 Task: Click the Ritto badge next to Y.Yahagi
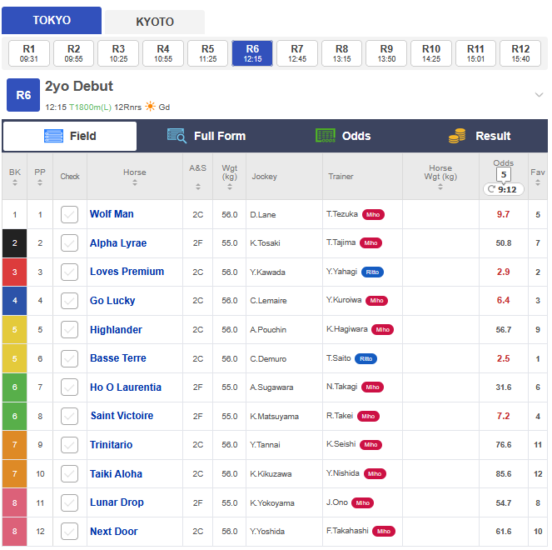tap(372, 272)
